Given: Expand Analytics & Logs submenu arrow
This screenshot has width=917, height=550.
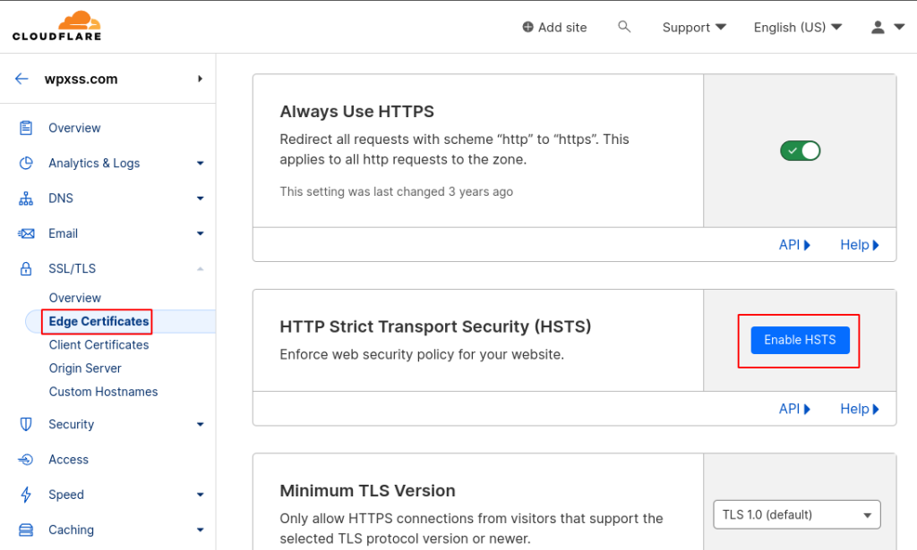Looking at the screenshot, I should [x=200, y=164].
